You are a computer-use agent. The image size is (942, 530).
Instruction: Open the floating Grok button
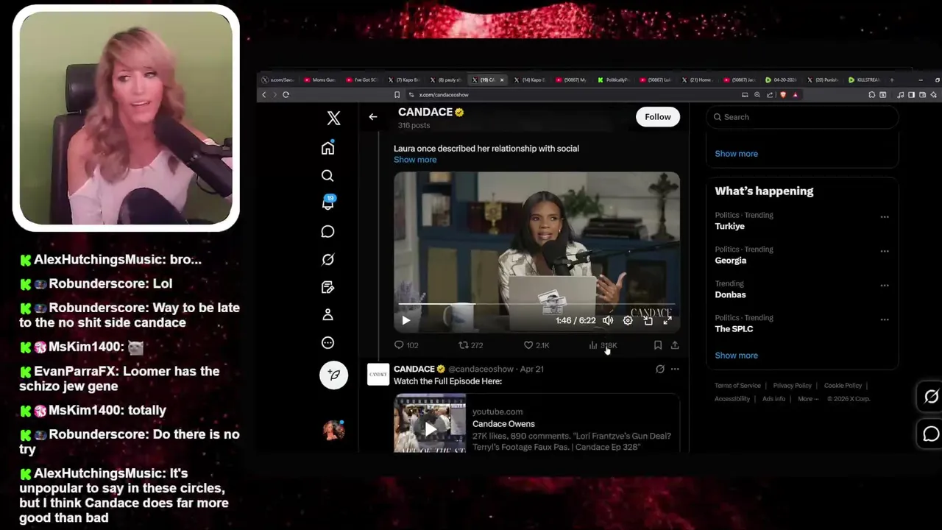click(x=931, y=397)
